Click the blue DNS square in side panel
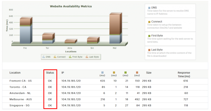Image resolution: width=211 pixels, height=111 pixels. [149, 8]
